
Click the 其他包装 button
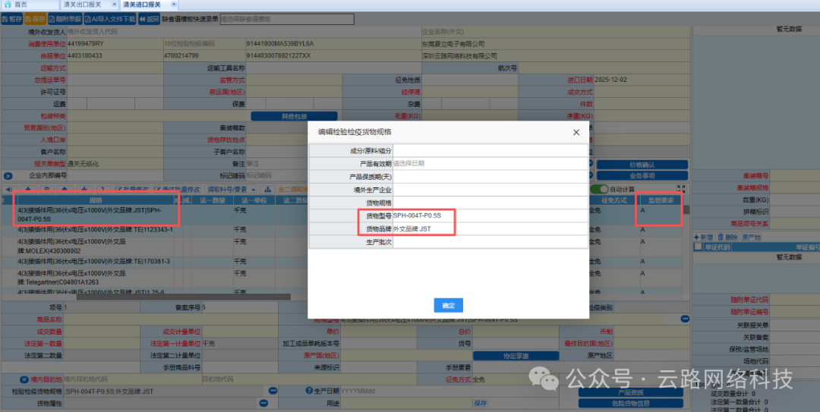pyautogui.click(x=295, y=116)
